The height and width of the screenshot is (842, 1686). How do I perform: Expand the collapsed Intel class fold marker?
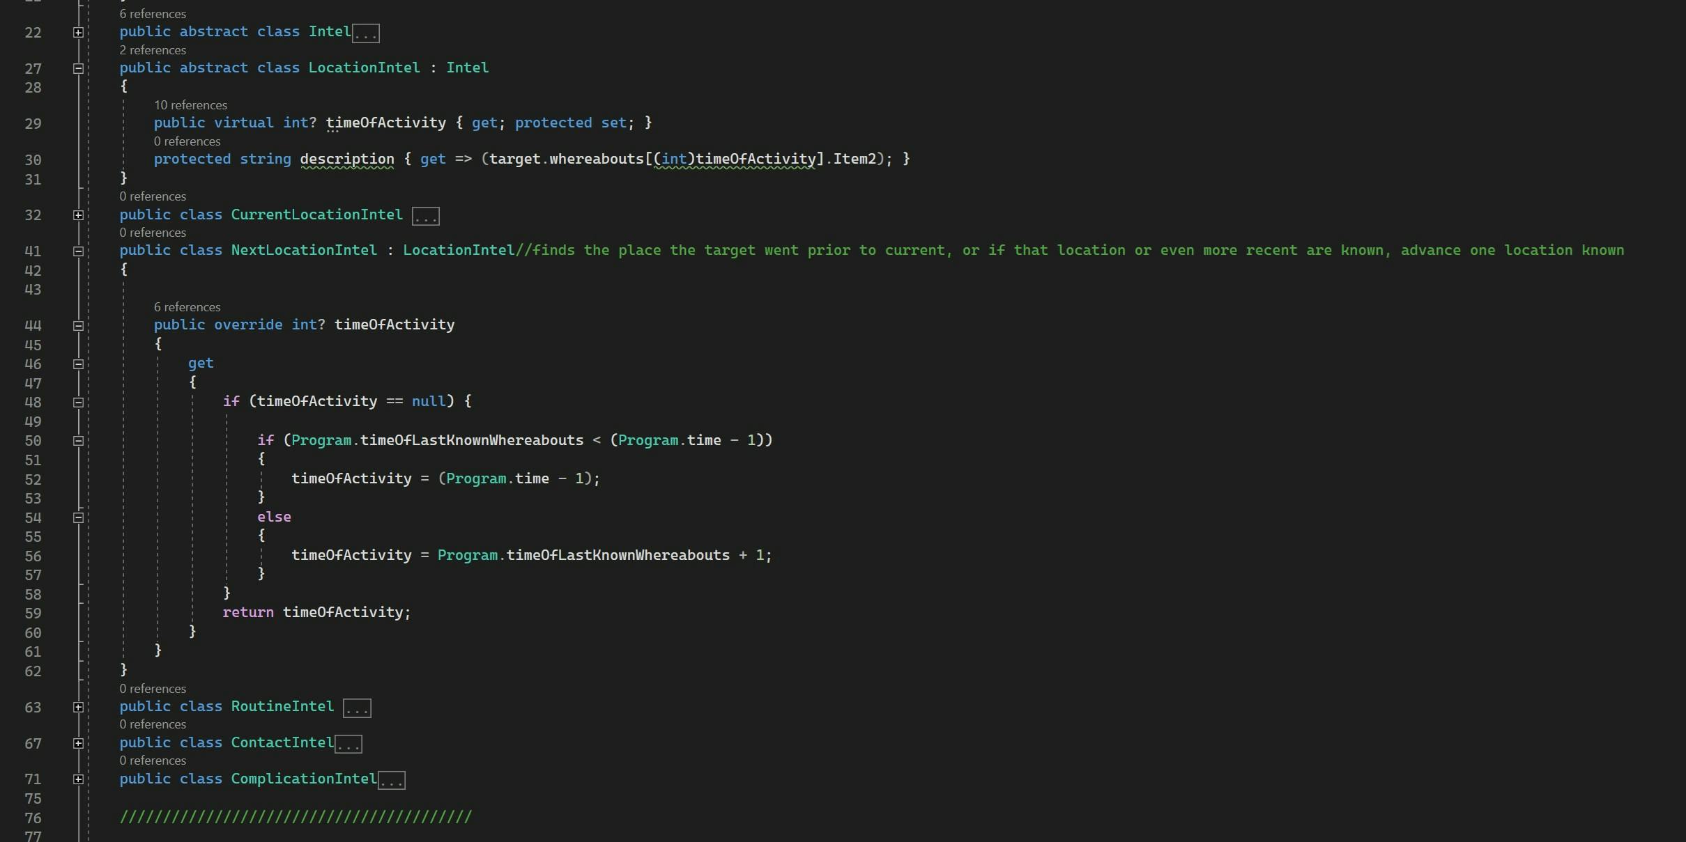click(x=78, y=33)
